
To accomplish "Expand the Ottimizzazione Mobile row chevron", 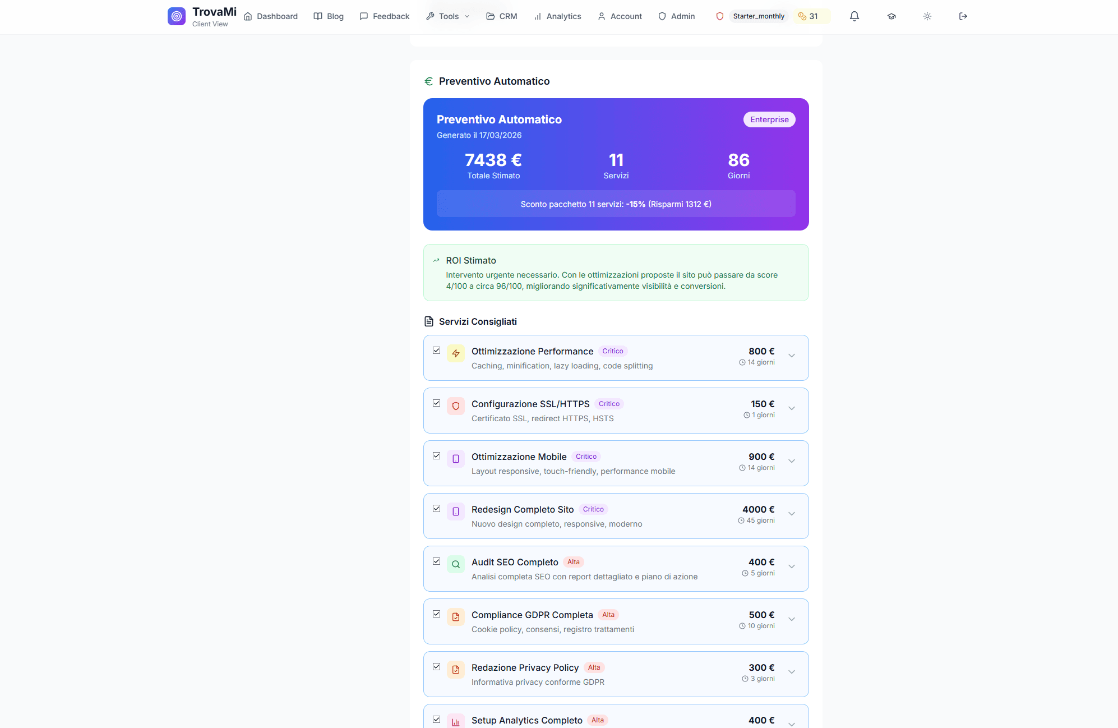I will point(792,461).
